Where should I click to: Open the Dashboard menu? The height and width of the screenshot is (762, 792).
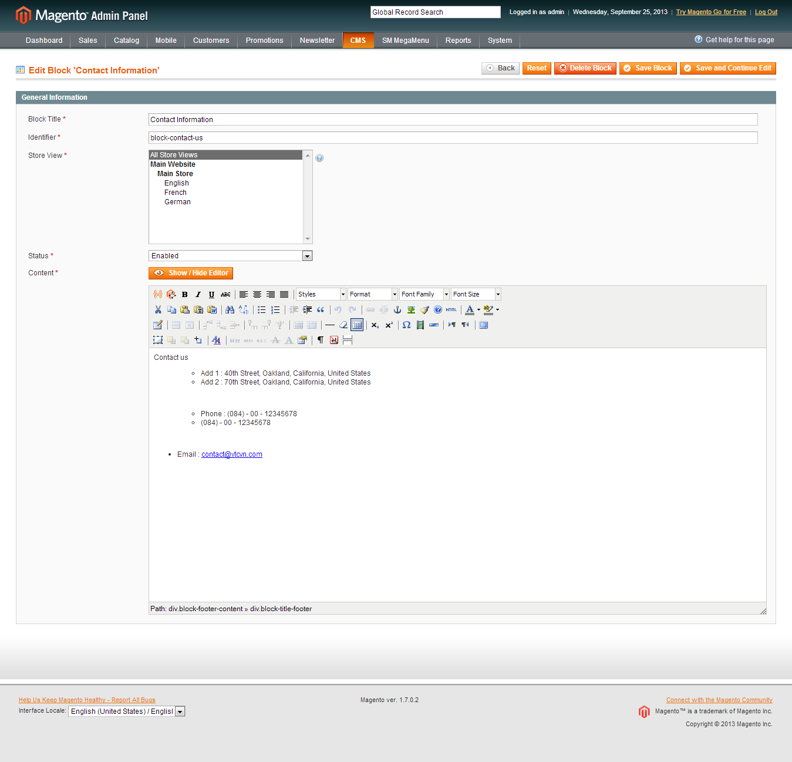pos(44,41)
